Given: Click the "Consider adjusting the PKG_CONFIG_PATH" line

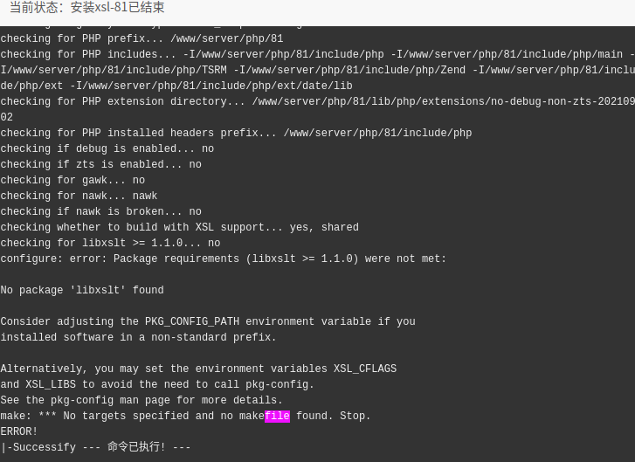Looking at the screenshot, I should coord(208,321).
